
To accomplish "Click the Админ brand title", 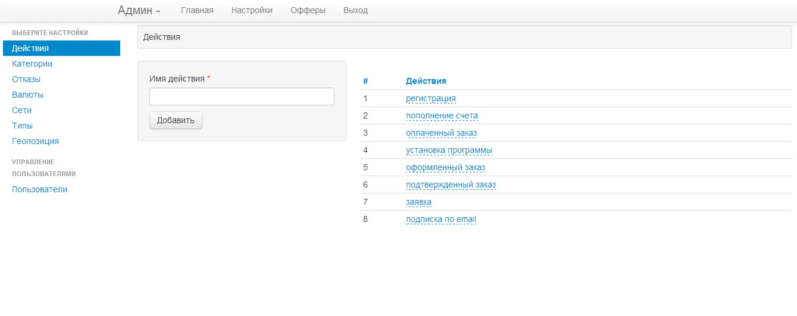I will pyautogui.click(x=139, y=10).
